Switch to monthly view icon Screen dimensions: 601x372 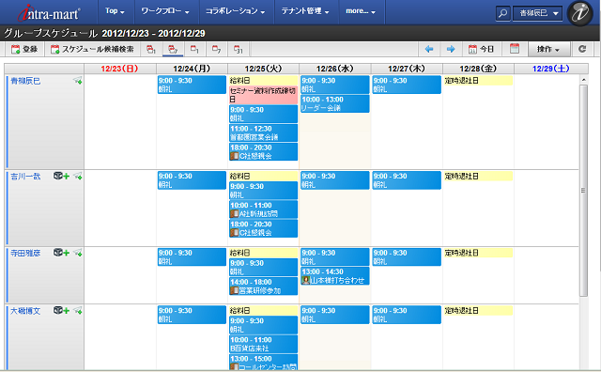[239, 49]
